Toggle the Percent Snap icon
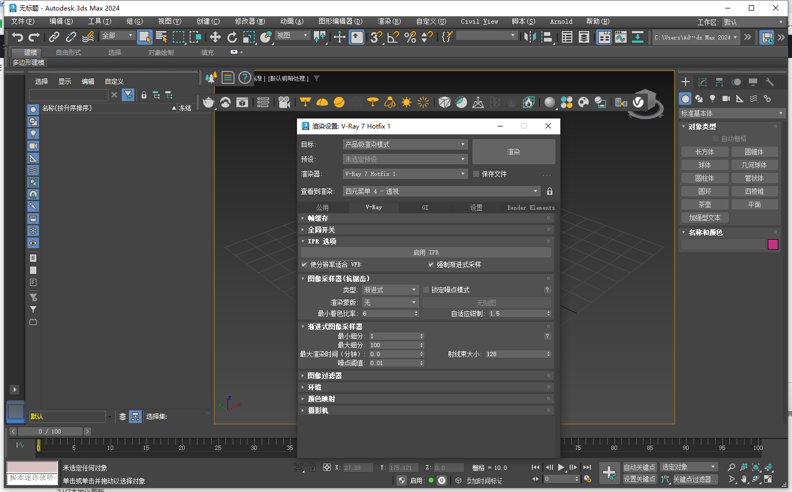This screenshot has width=792, height=492. 409,37
